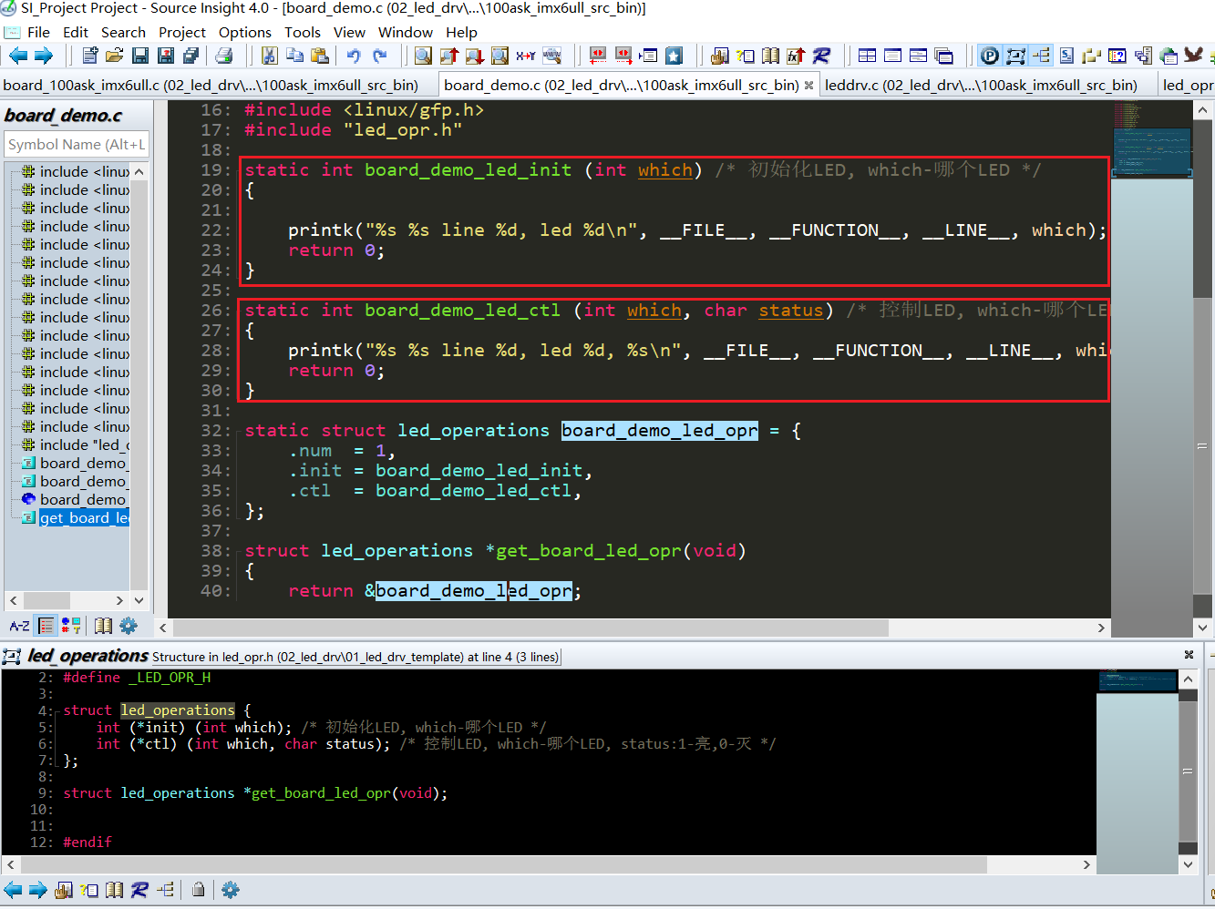Collapse get_board_led_opr function fold at line 38
Image resolution: width=1215 pixels, height=909 pixels.
239,551
